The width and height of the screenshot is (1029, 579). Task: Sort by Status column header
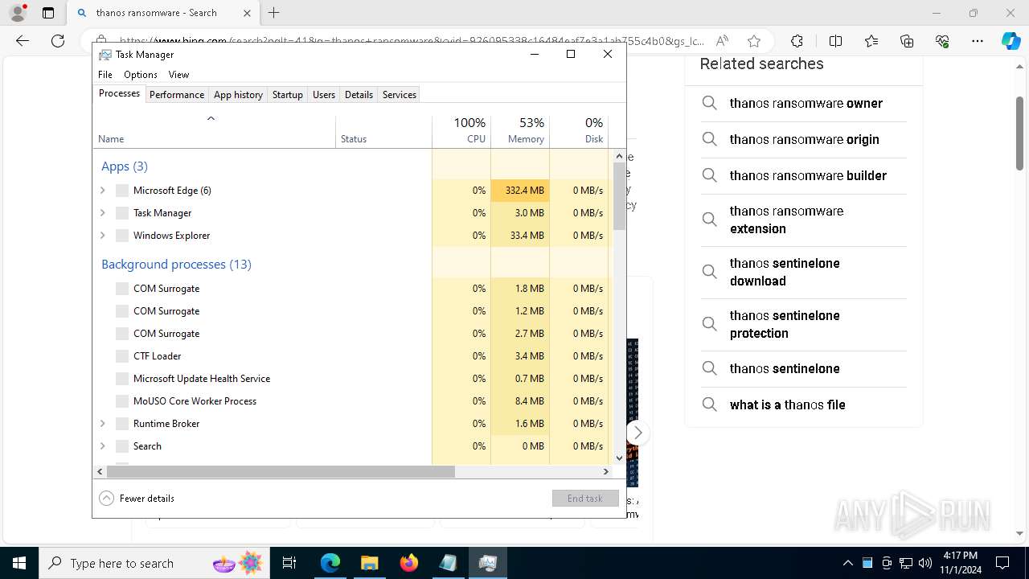(x=383, y=132)
